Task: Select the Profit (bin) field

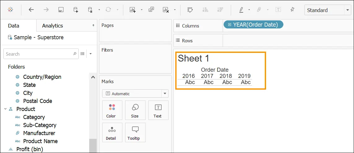Action: [29, 149]
